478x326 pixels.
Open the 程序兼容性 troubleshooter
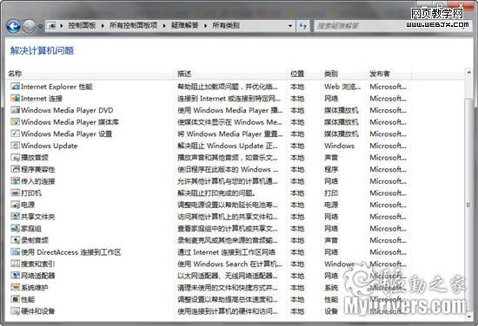pos(37,169)
